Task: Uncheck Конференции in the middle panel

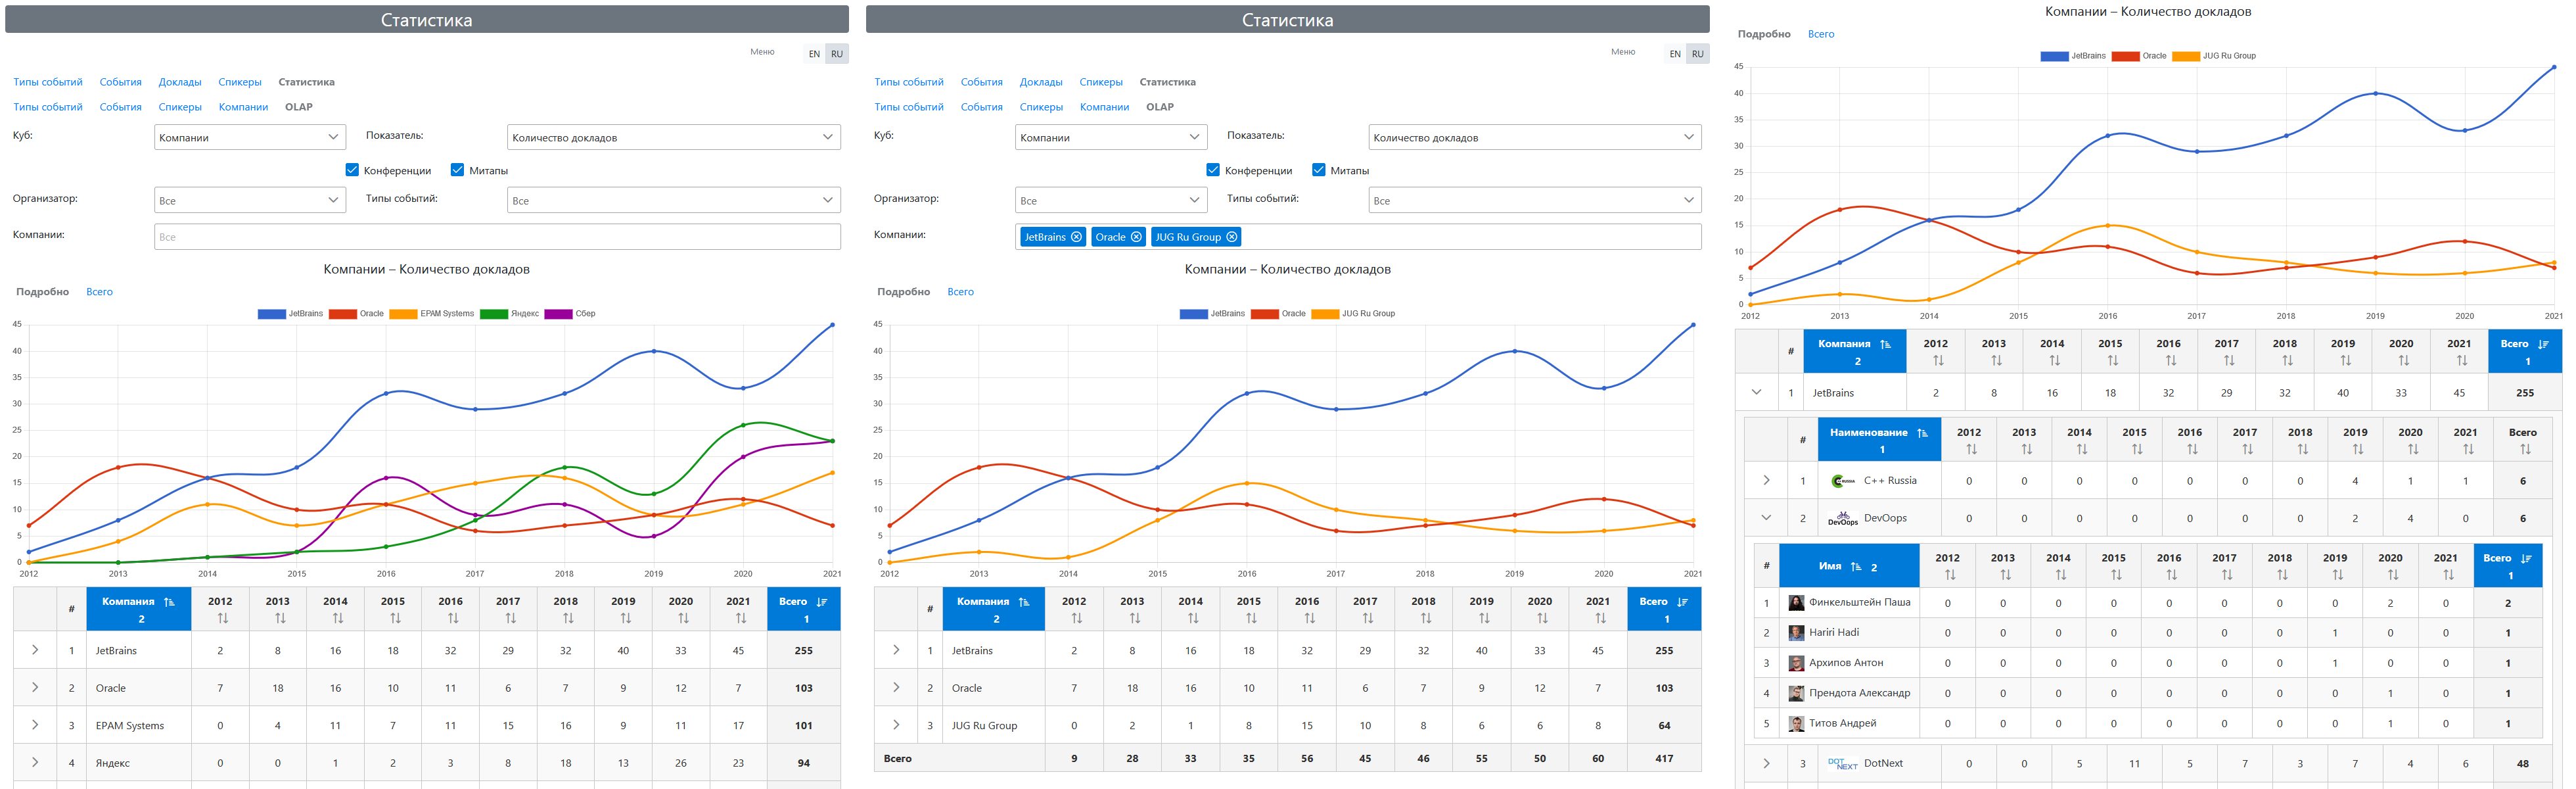Action: pyautogui.click(x=1213, y=170)
